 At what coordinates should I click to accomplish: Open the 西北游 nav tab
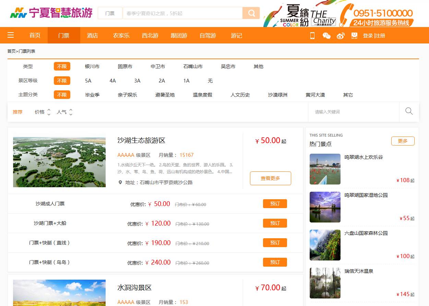pos(150,35)
